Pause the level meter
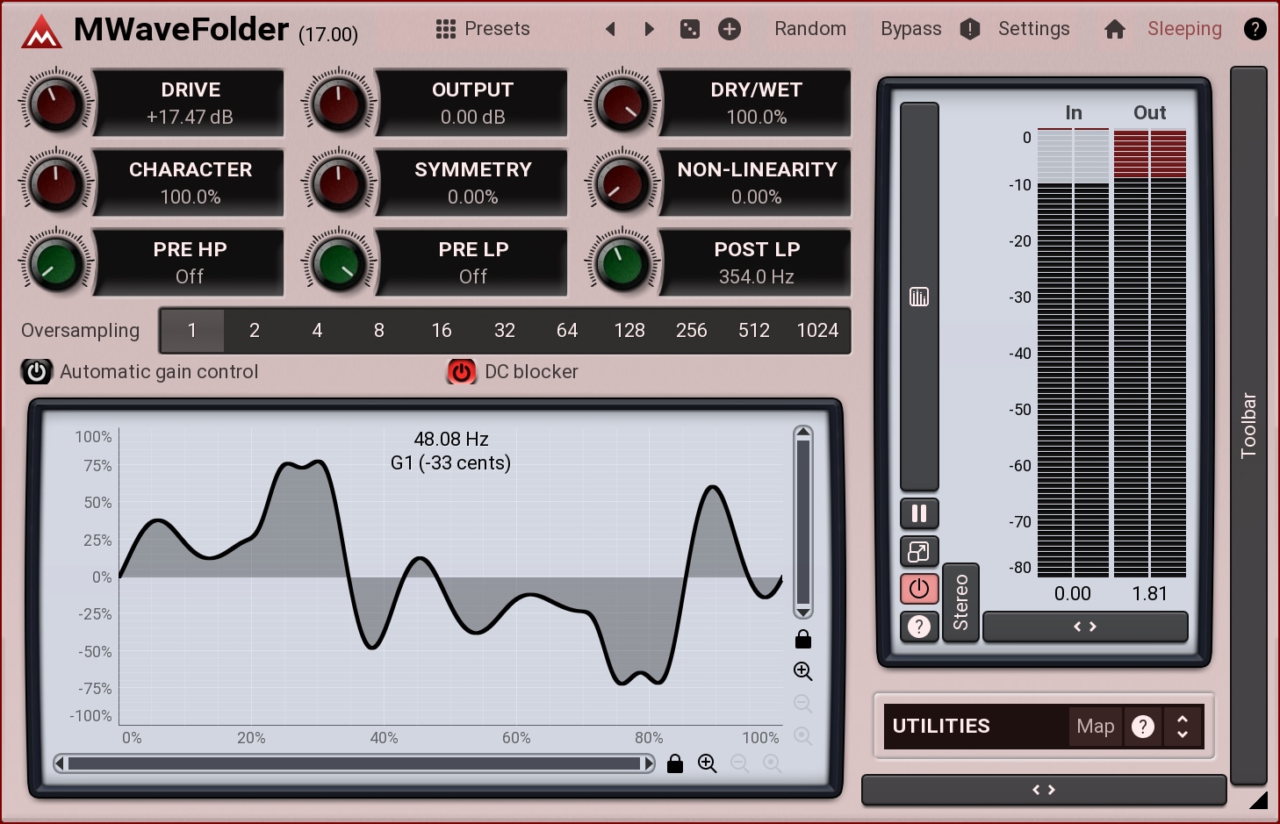Screen dimensions: 1280x824 [x=919, y=513]
